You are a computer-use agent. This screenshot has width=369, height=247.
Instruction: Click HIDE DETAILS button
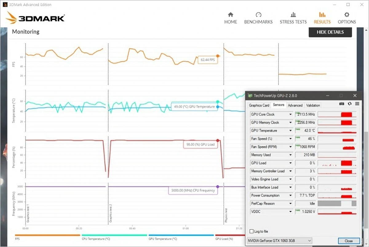click(x=330, y=32)
